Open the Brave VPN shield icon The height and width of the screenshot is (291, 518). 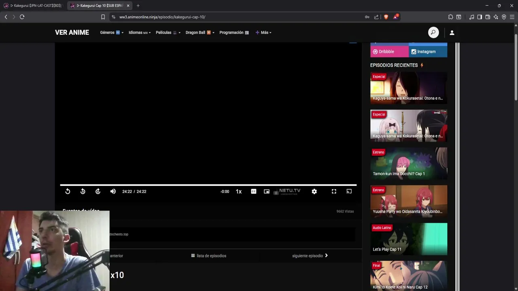pos(504,17)
